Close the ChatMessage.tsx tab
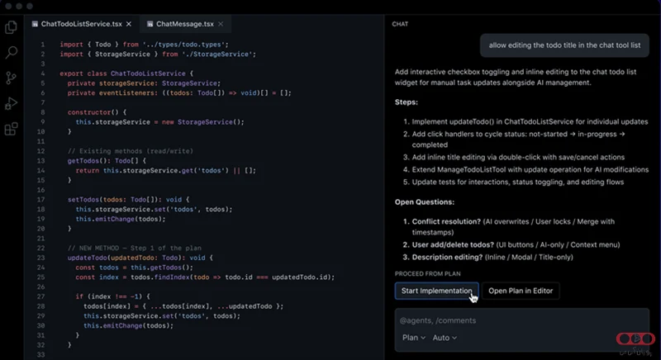661x360 pixels. 221,24
